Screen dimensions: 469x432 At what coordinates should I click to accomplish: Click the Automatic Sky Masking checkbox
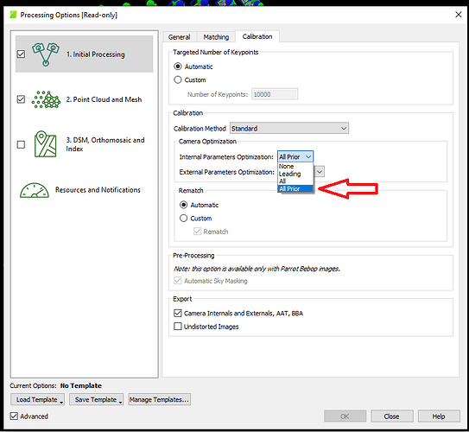click(x=178, y=281)
